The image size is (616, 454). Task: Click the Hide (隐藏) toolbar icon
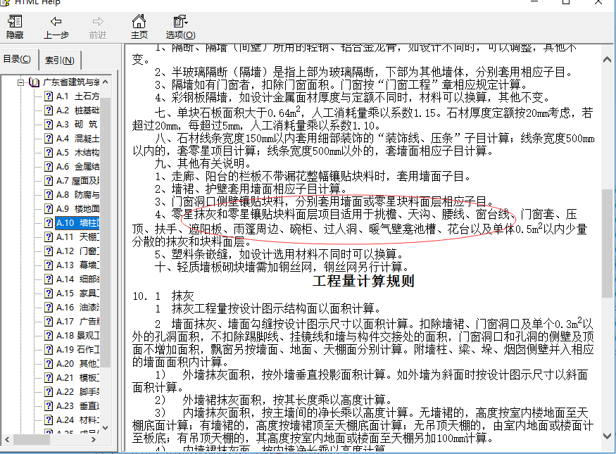click(x=15, y=27)
